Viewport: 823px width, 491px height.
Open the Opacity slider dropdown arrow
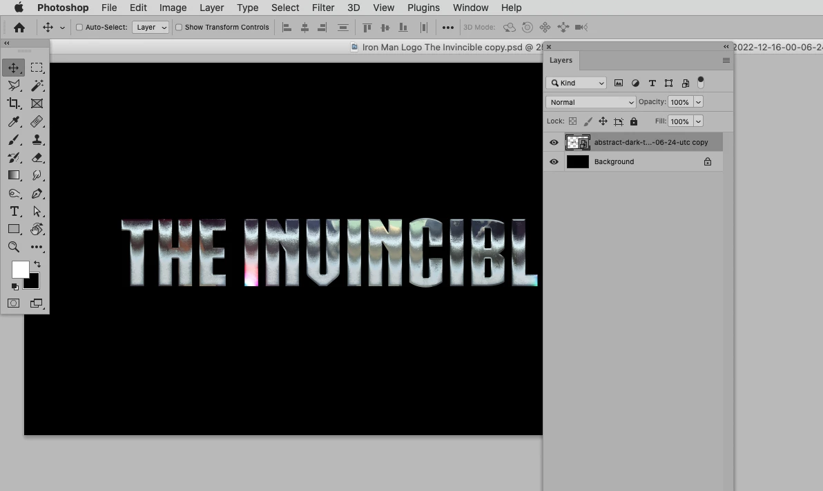pyautogui.click(x=699, y=102)
